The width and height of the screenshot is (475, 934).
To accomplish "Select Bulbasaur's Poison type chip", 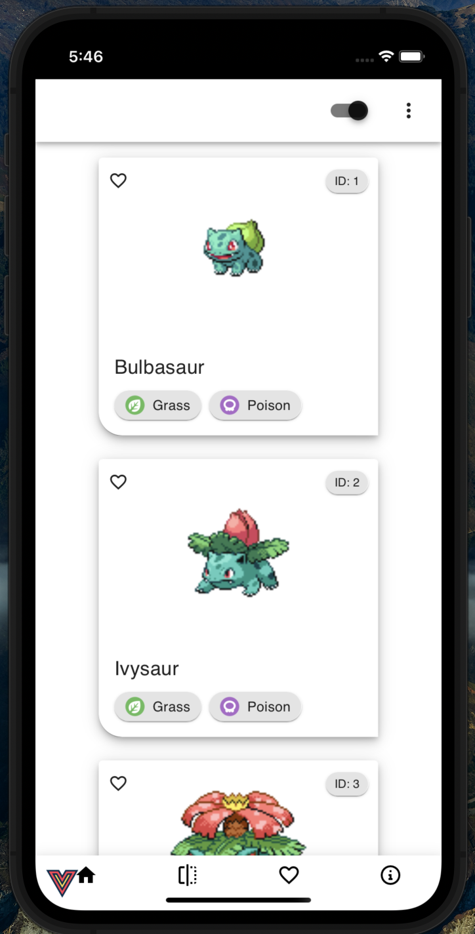I will 255,405.
